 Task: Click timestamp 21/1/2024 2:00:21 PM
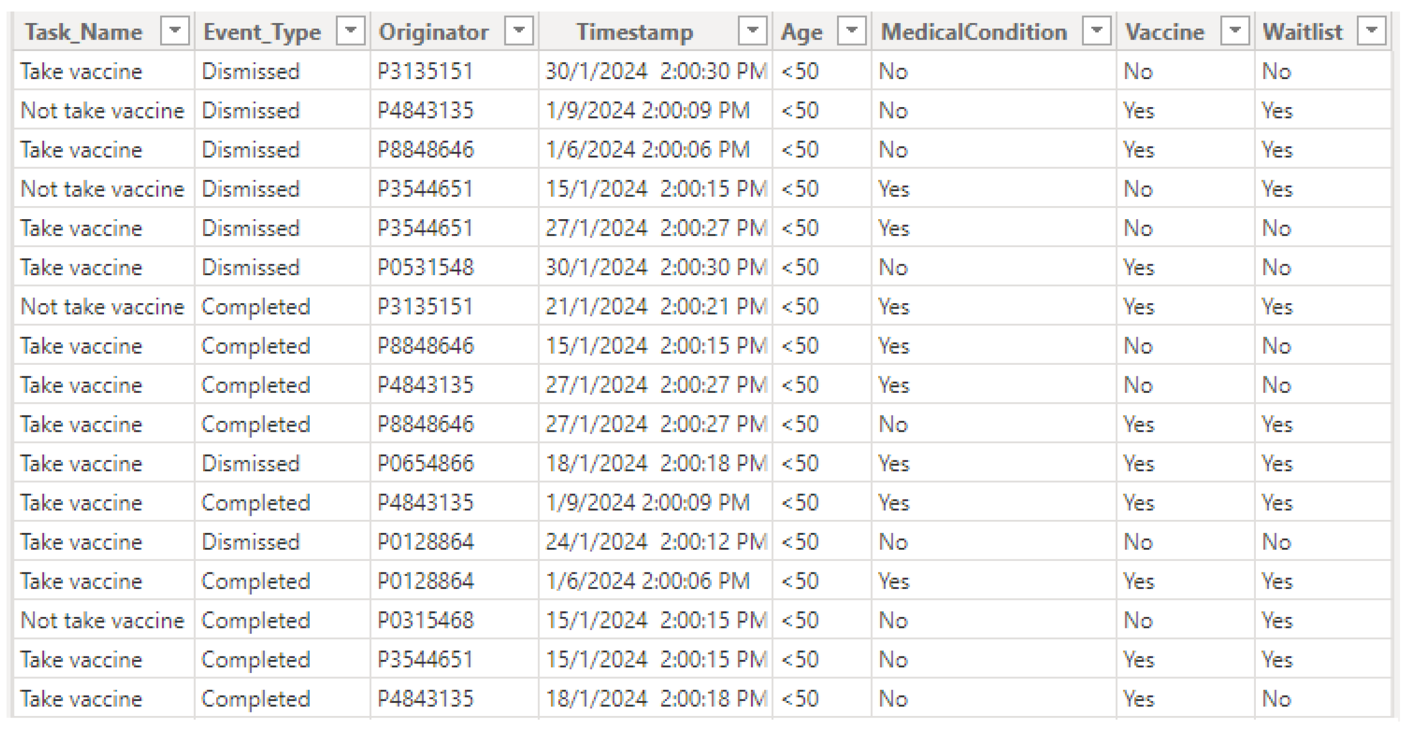pos(655,306)
